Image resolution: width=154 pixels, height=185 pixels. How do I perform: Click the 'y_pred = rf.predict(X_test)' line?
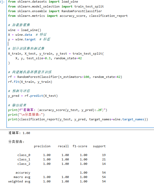pyautogui.click(x=33, y=96)
